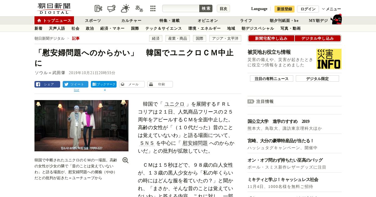376x197 pixels.
Task: Change font size with the あぁ icon
Action: 139,8
